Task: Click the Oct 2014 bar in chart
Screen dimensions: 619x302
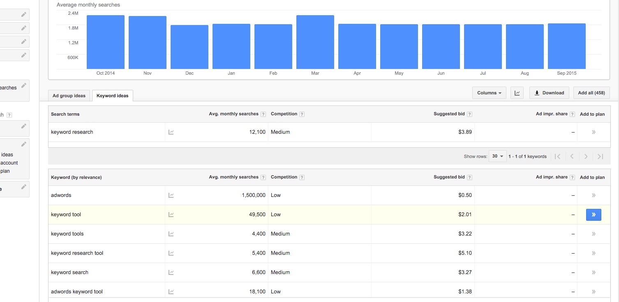Action: click(106, 42)
